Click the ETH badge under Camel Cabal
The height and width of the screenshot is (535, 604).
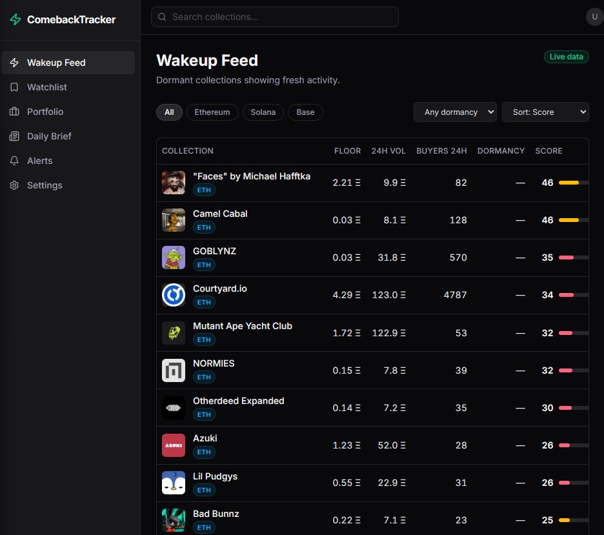(204, 227)
